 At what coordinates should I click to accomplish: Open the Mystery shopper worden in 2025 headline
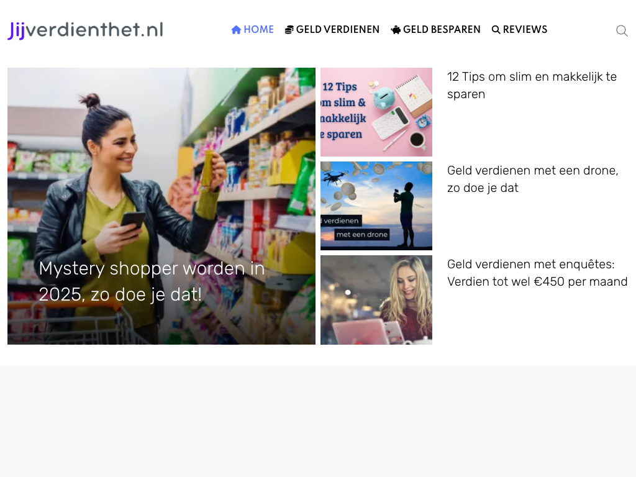pyautogui.click(x=152, y=281)
